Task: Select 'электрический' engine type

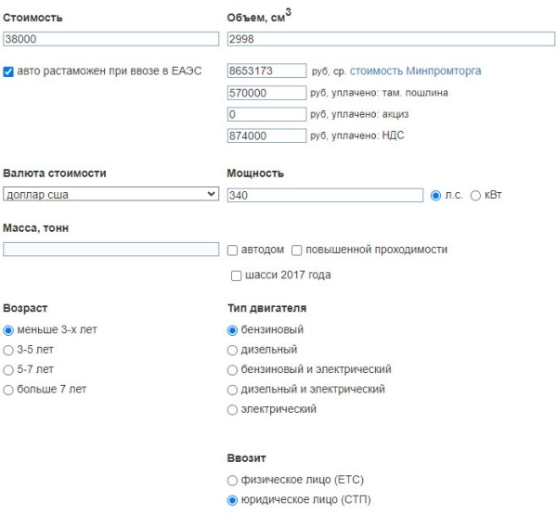Action: click(232, 409)
